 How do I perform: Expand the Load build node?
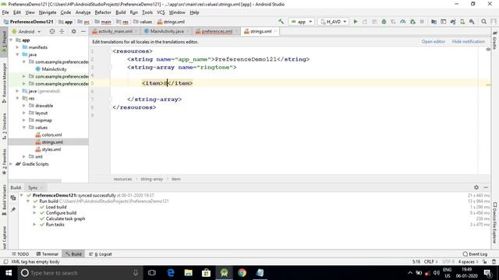[x=34, y=207]
